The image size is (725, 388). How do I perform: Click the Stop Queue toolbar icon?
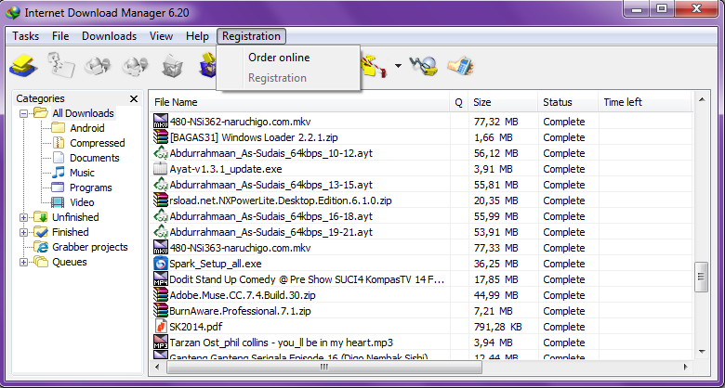[376, 68]
